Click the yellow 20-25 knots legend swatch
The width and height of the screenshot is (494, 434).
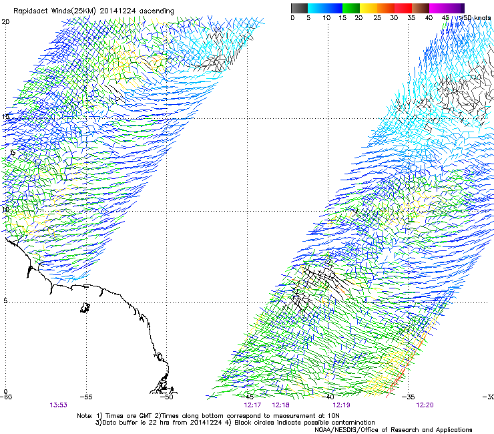[368, 8]
